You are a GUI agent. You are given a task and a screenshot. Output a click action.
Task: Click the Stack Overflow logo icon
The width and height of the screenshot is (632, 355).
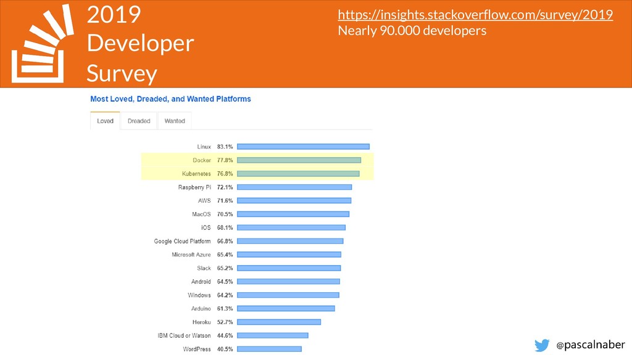pyautogui.click(x=43, y=44)
